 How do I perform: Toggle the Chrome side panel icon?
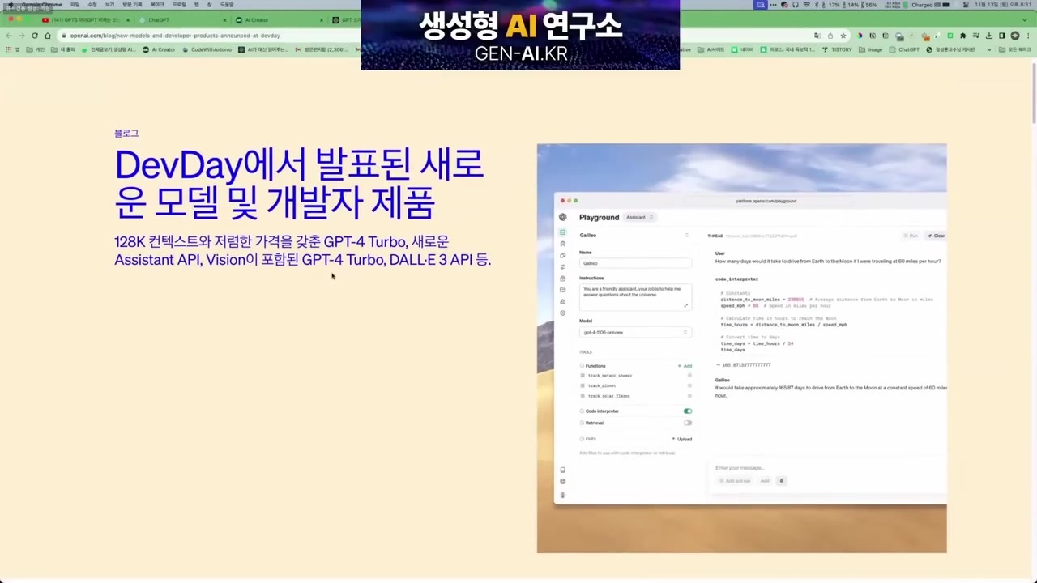pyautogui.click(x=1002, y=36)
